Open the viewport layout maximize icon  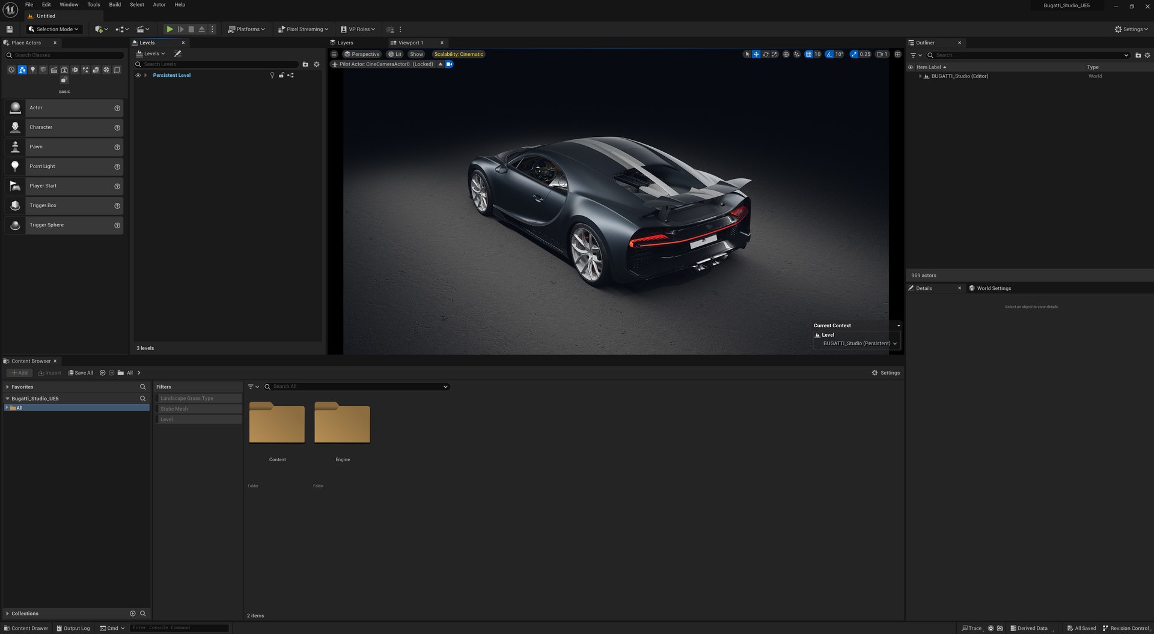[897, 54]
